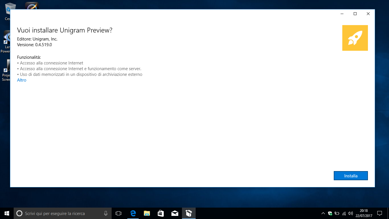Open Task View from the taskbar
This screenshot has height=219, width=389.
[118, 213]
